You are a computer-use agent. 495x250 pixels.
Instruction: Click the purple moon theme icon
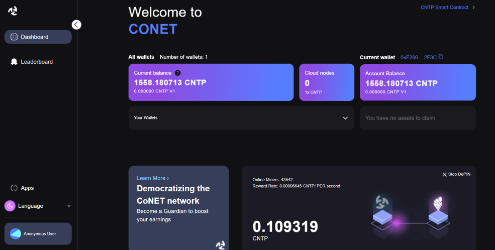point(10,206)
